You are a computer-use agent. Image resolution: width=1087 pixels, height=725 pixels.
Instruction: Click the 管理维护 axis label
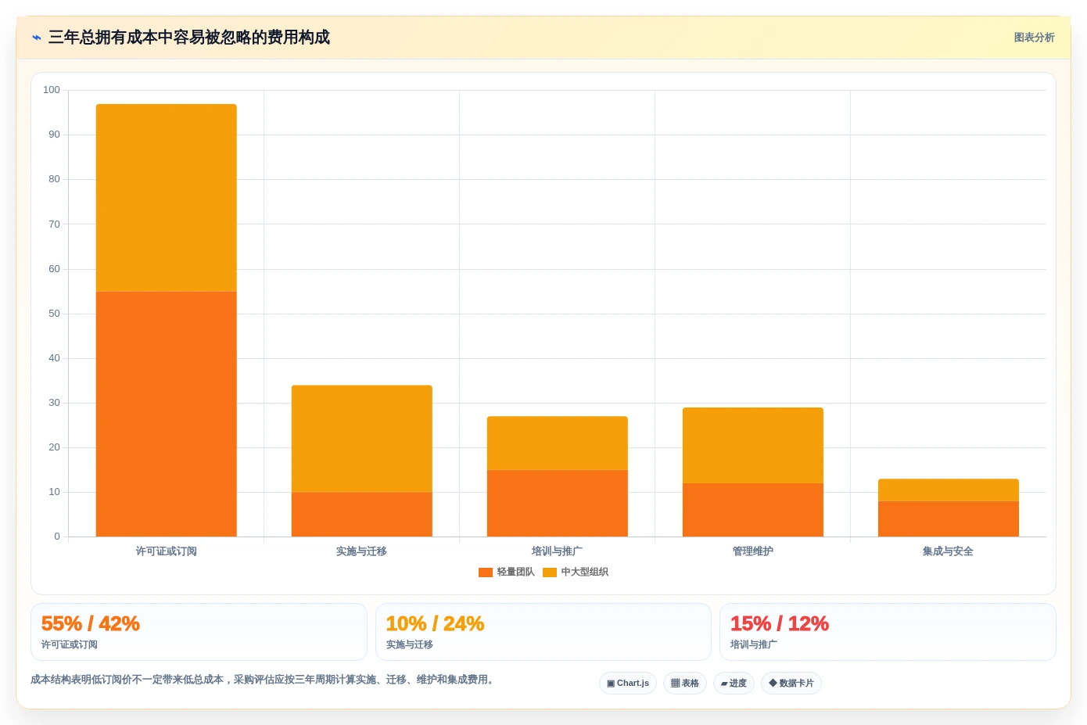click(x=753, y=551)
